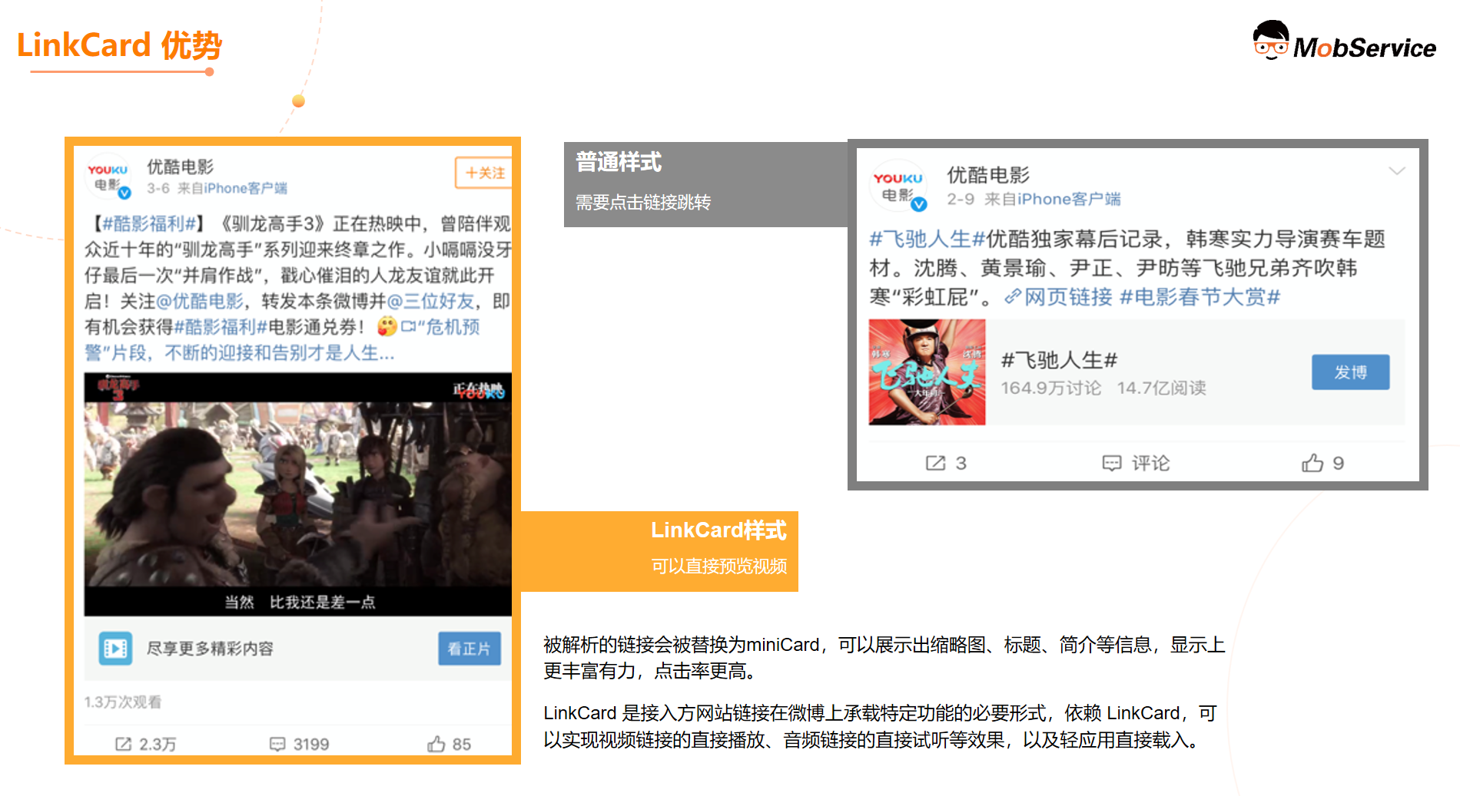Viewport: 1460px width, 796px height.
Task: Click the 可以直接预览视频 caption
Action: tap(719, 566)
